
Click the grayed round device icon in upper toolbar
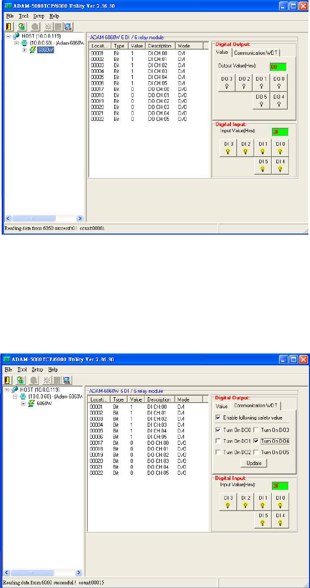click(35, 26)
